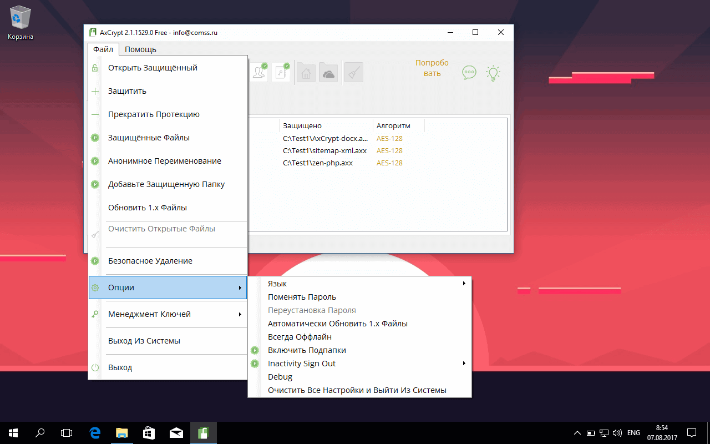The image size is (710, 444).
Task: Click the greyed Переустановка Пароля entry
Action: (359, 310)
